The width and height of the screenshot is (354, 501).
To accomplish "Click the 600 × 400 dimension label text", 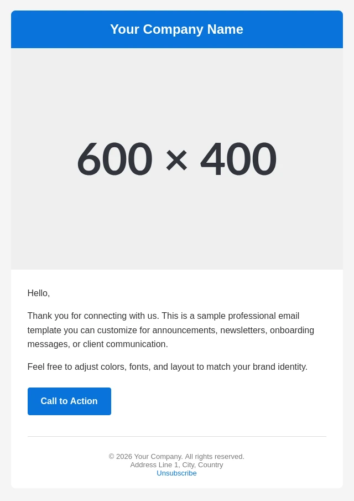I will 176,159.
